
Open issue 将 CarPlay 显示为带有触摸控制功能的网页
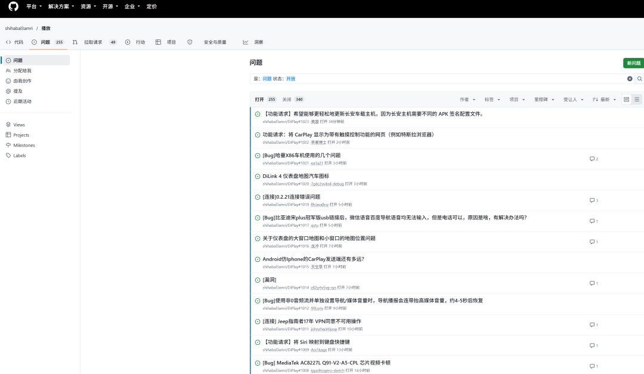[349, 134]
